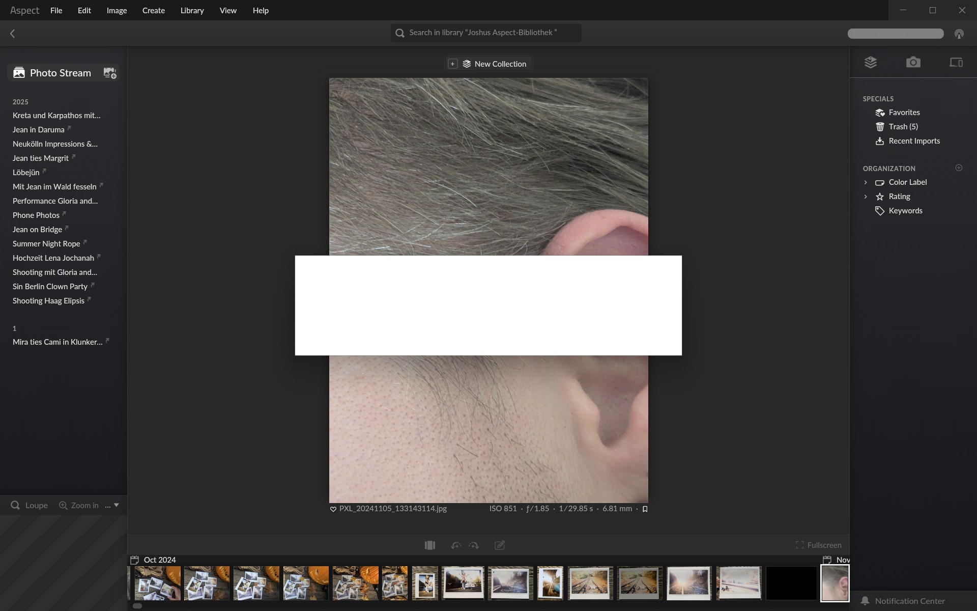Click the library search field
Image resolution: width=977 pixels, height=611 pixels.
coord(486,33)
